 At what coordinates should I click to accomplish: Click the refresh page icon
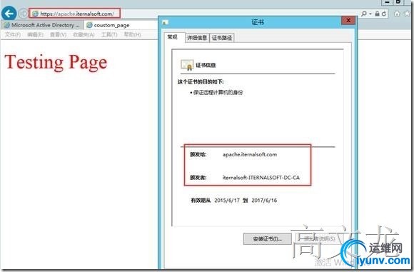click(384, 14)
